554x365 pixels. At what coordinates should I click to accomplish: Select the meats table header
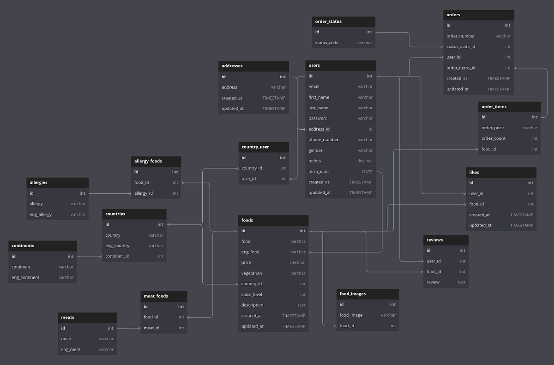(87, 317)
